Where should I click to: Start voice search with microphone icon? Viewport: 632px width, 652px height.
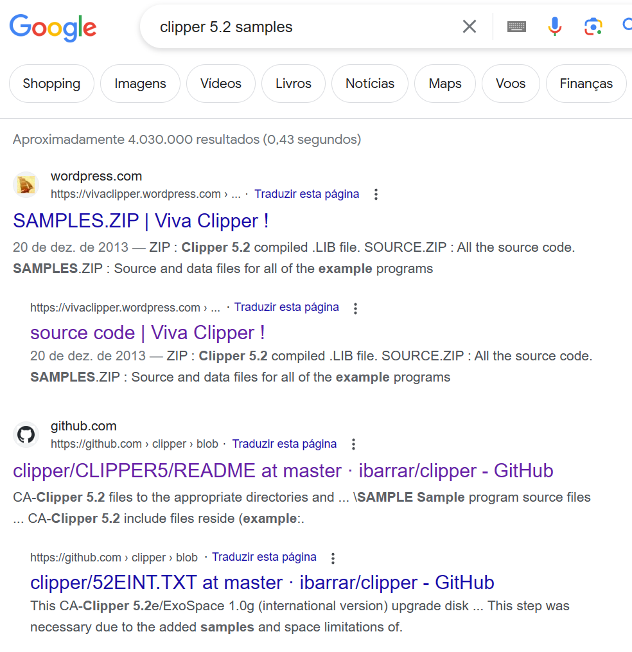coord(555,26)
